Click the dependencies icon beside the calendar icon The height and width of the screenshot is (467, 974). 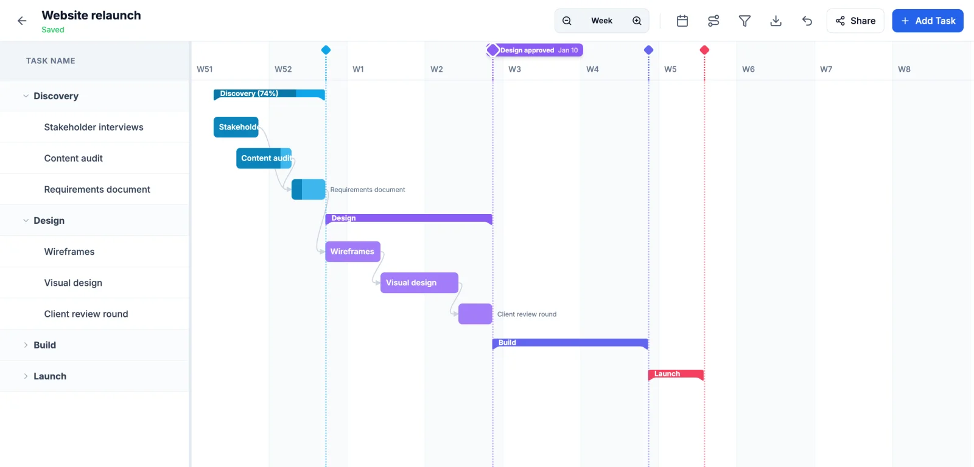tap(713, 21)
